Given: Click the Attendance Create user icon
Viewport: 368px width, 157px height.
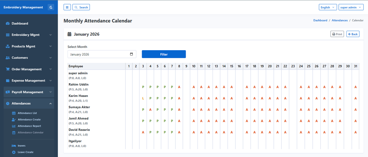Looking at the screenshot, I should (14, 120).
